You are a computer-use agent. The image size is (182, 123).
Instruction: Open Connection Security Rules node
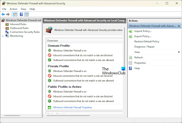pyautogui.click(x=25, y=32)
